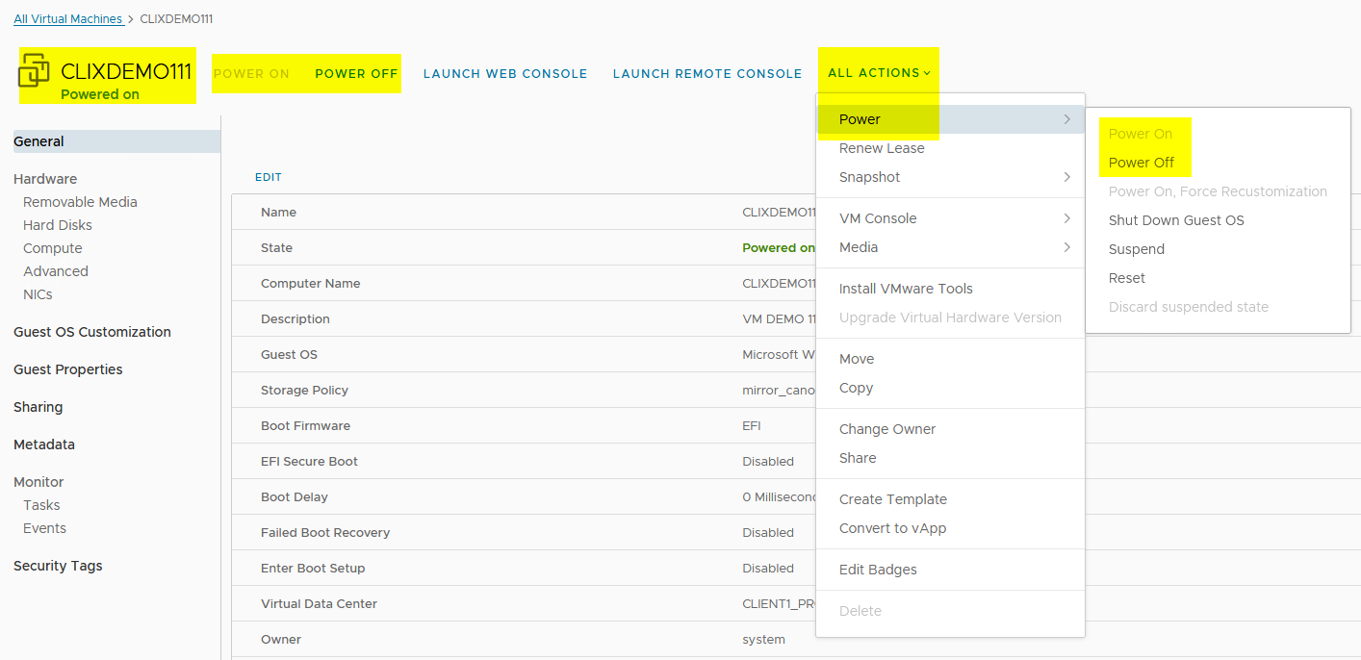The image size is (1361, 660).
Task: Expand the Snapshot submenu arrow
Action: pos(1066,177)
